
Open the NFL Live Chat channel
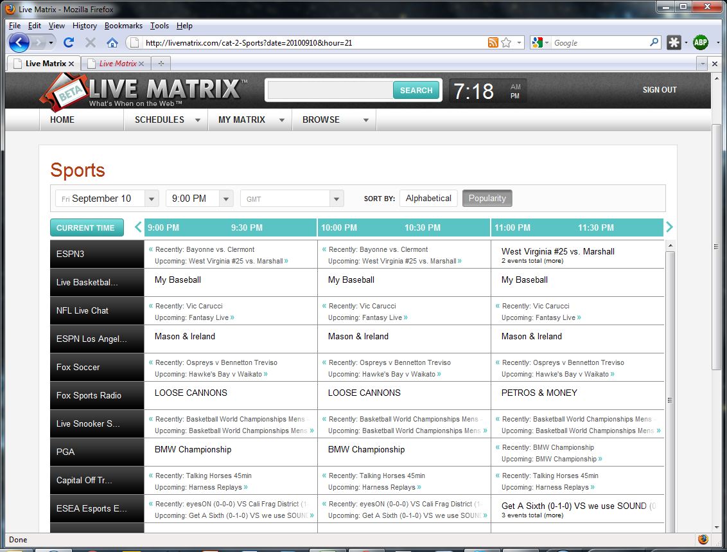[97, 310]
